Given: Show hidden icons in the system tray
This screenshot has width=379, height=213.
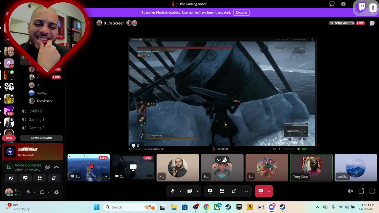Looking at the screenshot, I should (317, 207).
